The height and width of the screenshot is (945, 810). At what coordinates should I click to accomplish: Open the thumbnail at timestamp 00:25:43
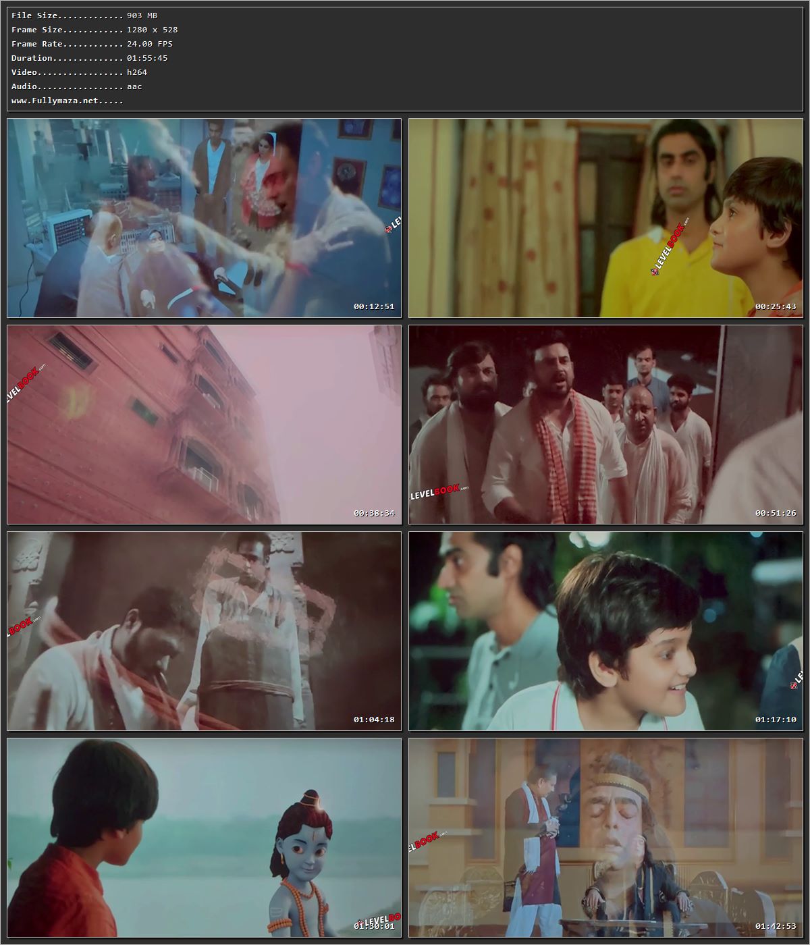605,218
